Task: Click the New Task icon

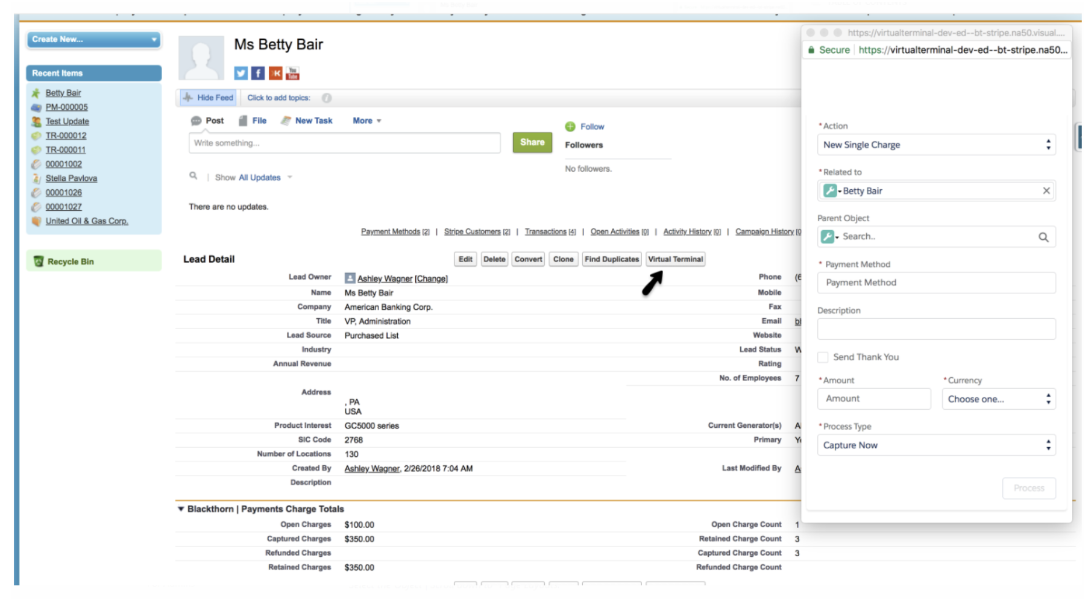Action: pyautogui.click(x=286, y=121)
